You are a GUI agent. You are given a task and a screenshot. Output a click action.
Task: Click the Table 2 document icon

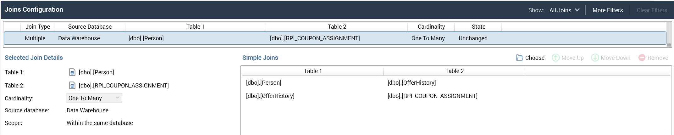click(72, 86)
